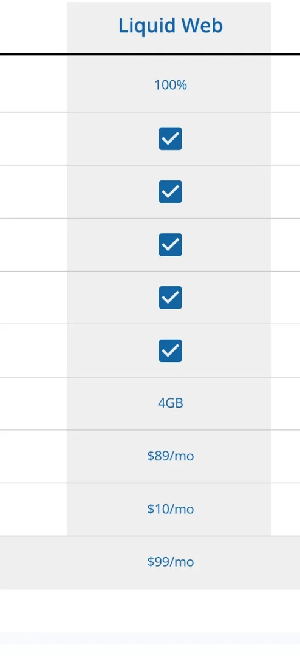Screen dimensions: 300x656
Task: Select the $99/mo total price
Action: coord(170,562)
